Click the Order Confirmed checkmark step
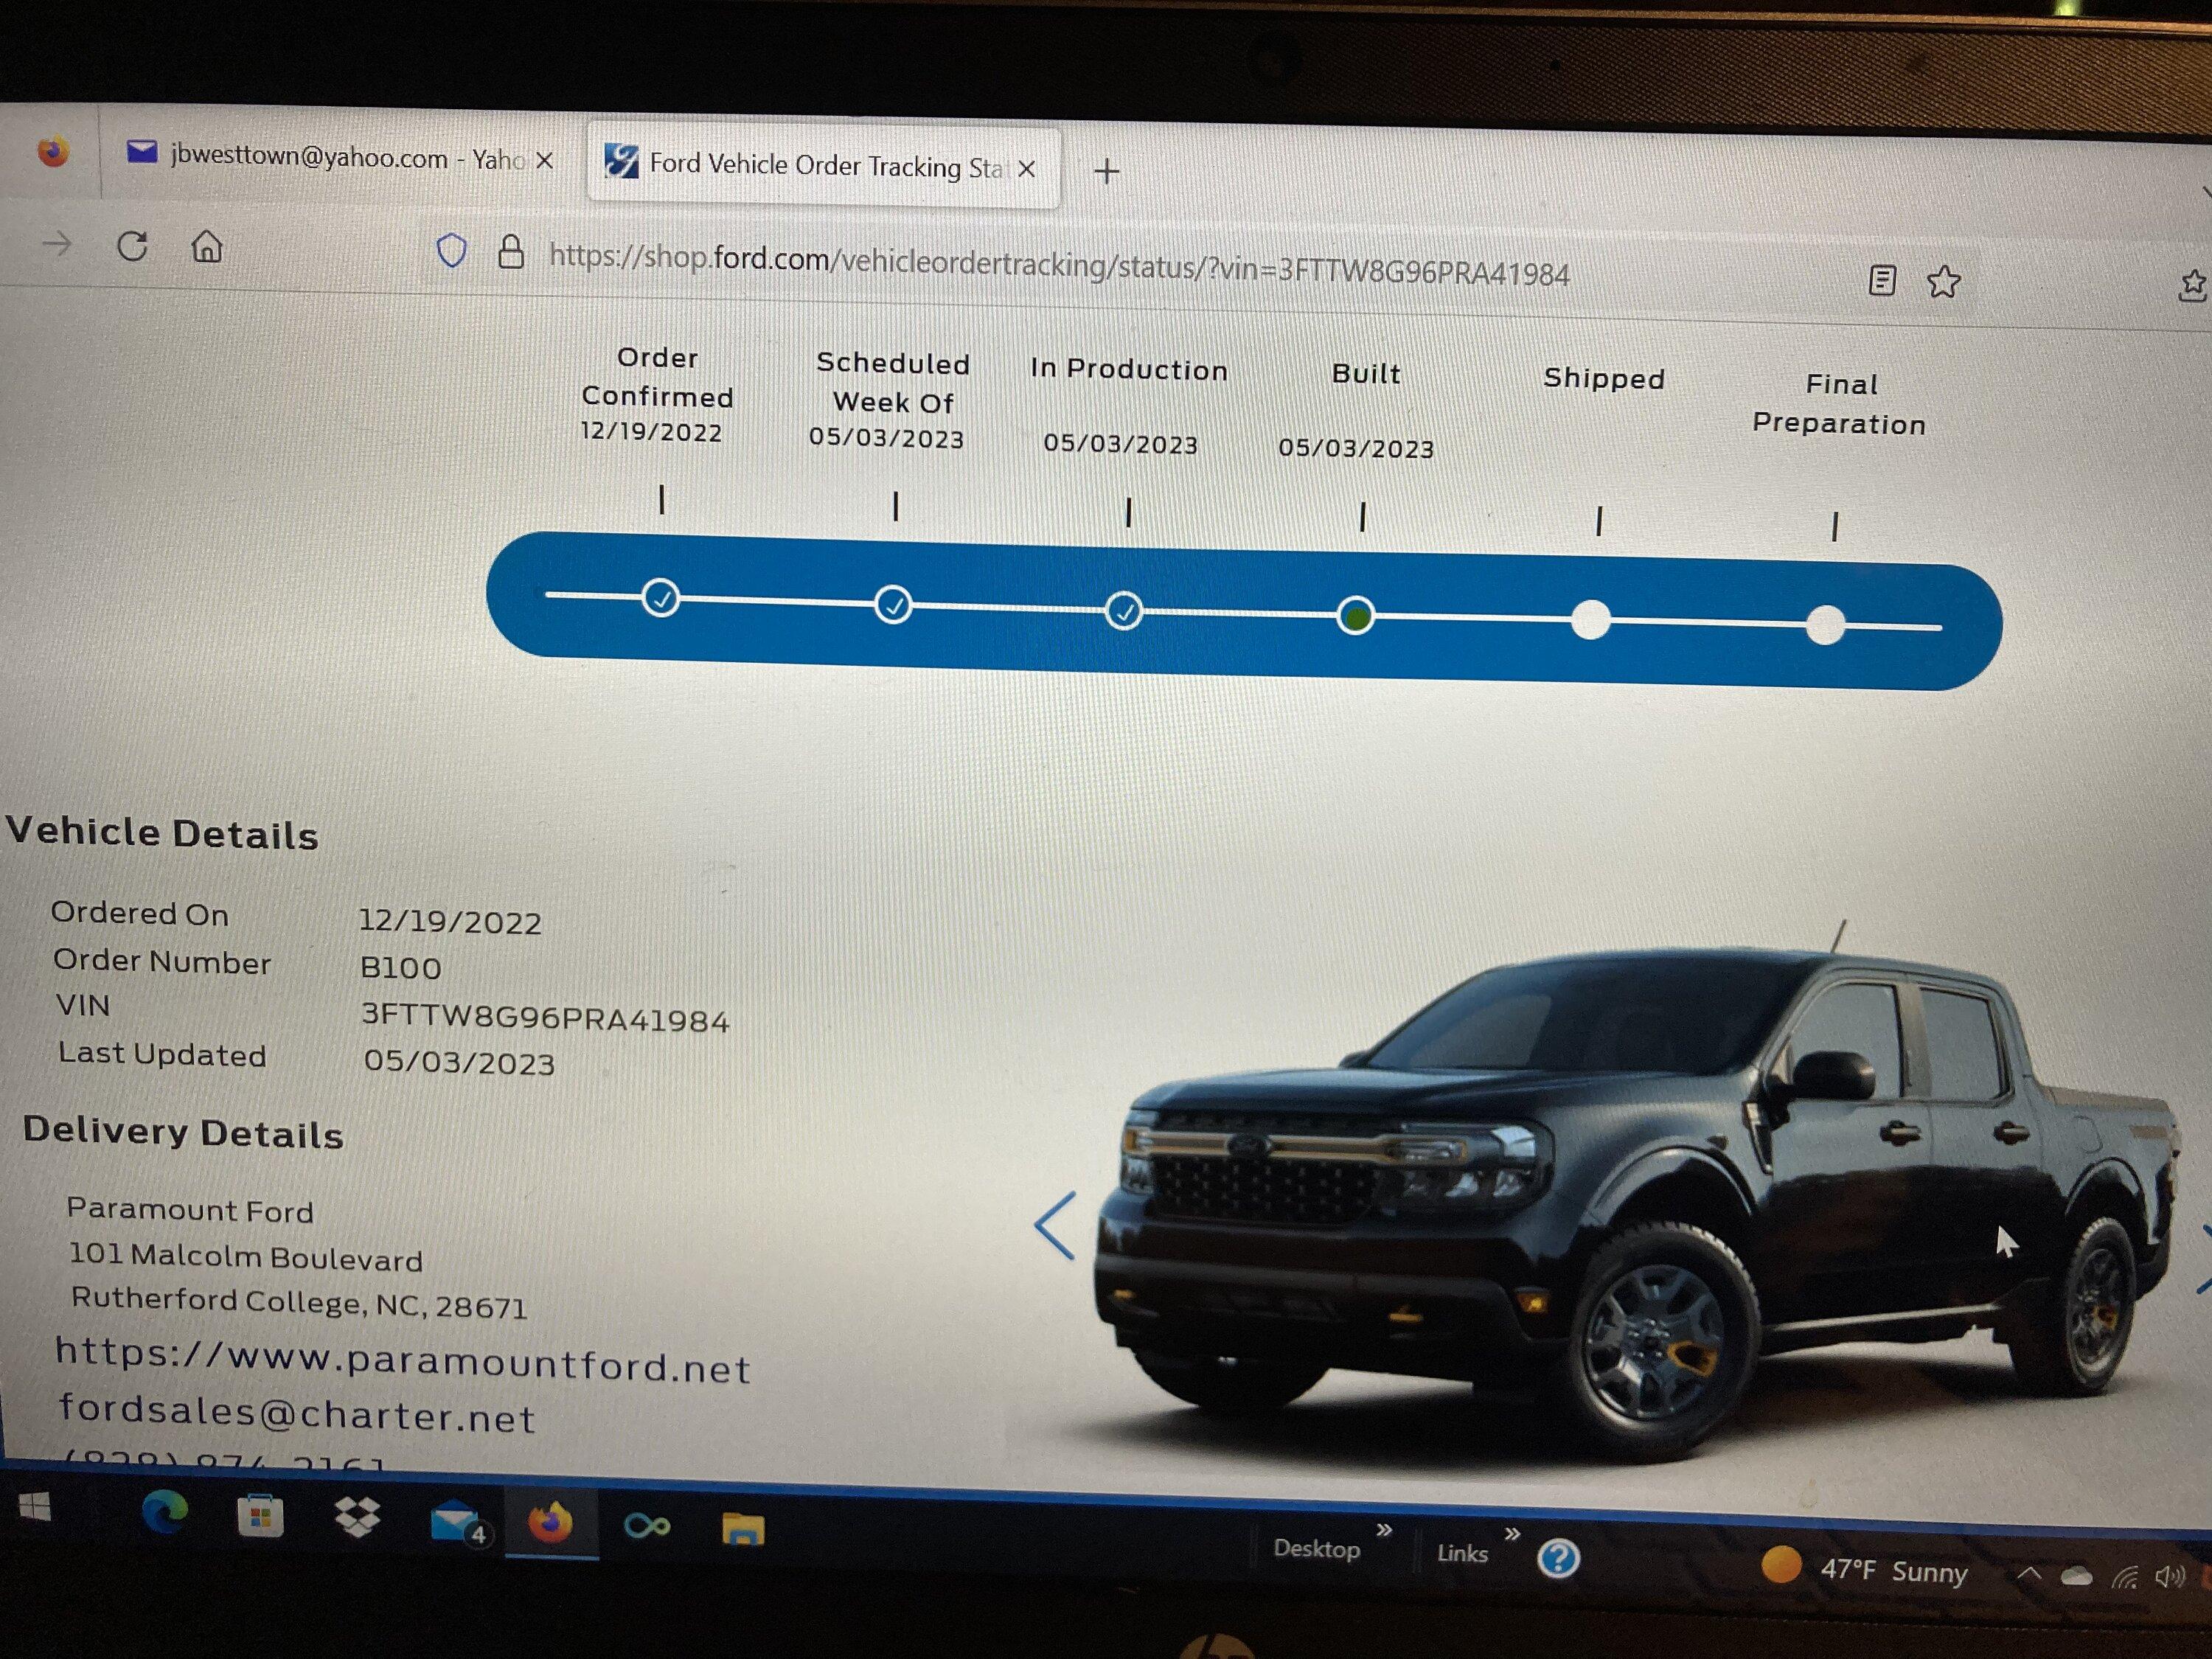This screenshot has width=2212, height=1659. click(660, 598)
